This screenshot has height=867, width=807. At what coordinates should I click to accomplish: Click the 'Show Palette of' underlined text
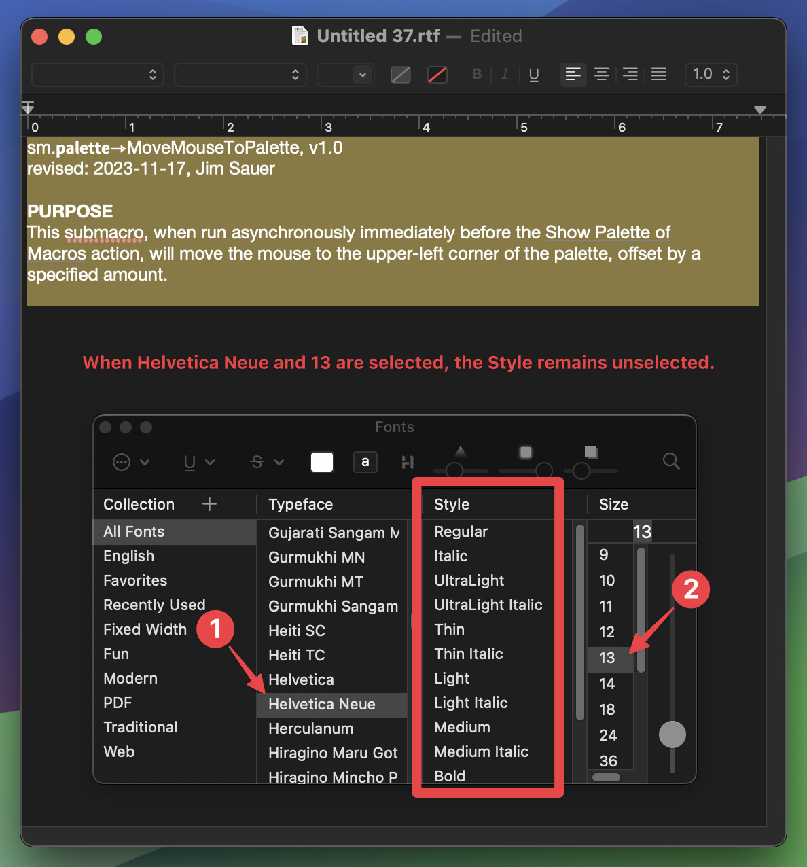point(608,233)
